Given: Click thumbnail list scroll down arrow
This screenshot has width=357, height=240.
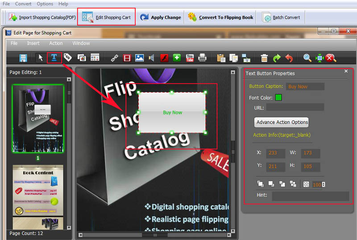Looking at the screenshot, I should click(x=69, y=227).
